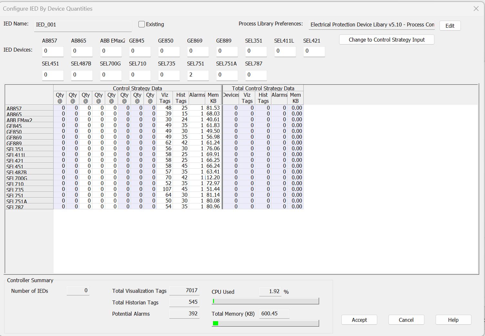The height and width of the screenshot is (336, 485).
Task: Click the SEL787 row header in the table
Action: 29,207
